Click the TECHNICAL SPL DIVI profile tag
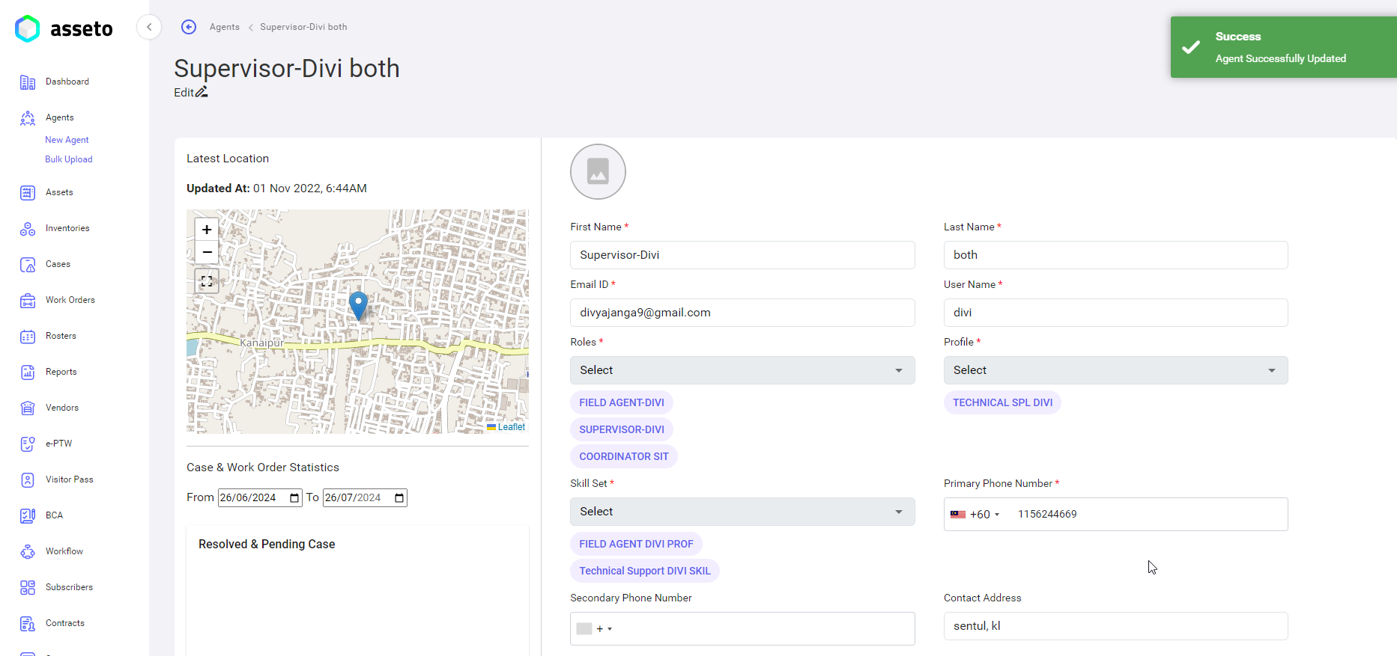 [1002, 402]
